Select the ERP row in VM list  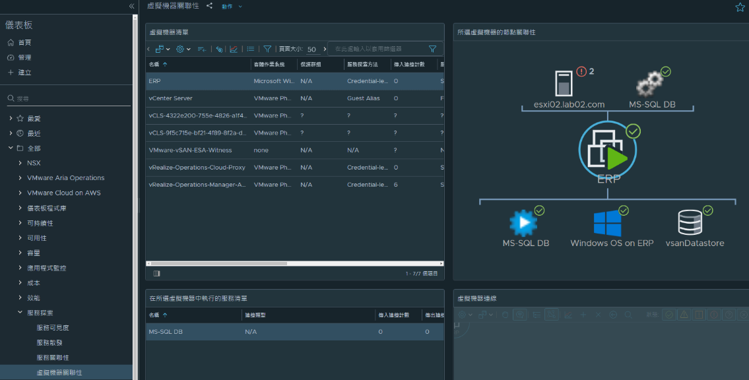[295, 81]
